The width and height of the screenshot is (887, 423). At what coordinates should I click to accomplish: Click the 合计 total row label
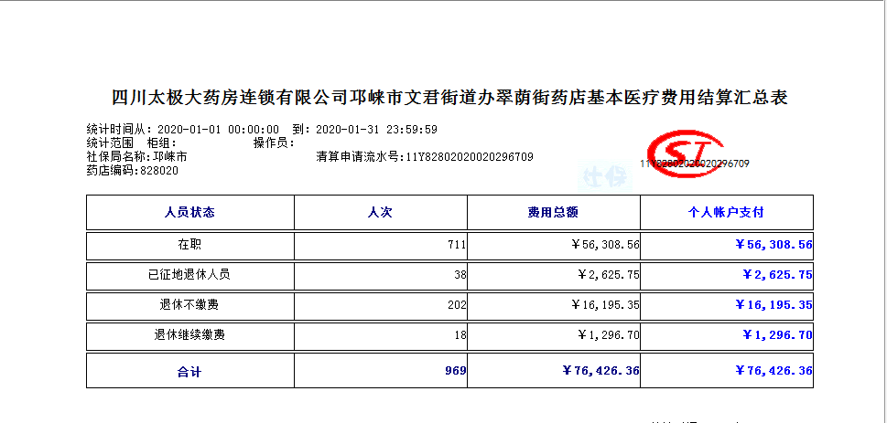[x=189, y=372]
